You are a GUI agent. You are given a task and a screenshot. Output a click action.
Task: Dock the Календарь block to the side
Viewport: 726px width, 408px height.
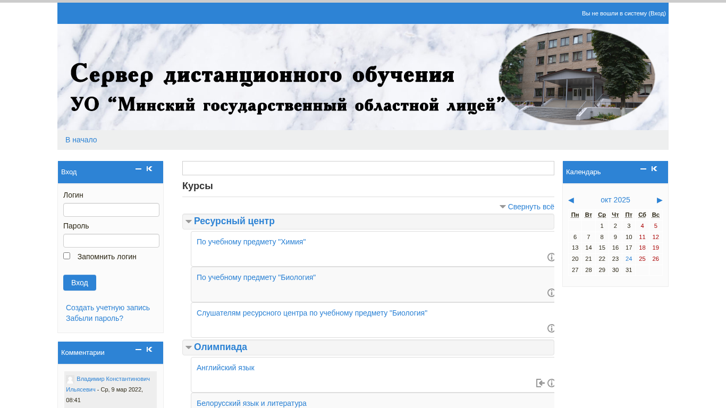(x=654, y=169)
